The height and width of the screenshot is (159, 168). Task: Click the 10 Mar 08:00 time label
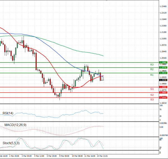(77, 156)
